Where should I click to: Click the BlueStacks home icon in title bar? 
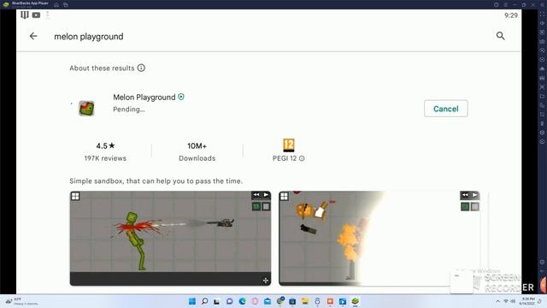56,5
